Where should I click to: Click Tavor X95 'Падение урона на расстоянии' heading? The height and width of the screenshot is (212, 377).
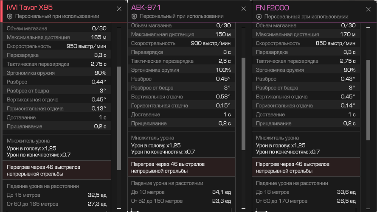click(x=42, y=186)
